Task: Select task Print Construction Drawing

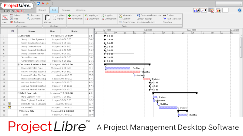Action: (33, 79)
